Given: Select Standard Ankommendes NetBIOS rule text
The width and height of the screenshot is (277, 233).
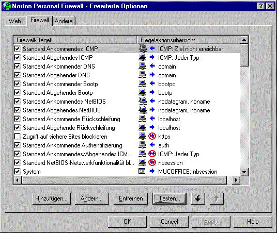Looking at the screenshot, I should tap(64, 102).
